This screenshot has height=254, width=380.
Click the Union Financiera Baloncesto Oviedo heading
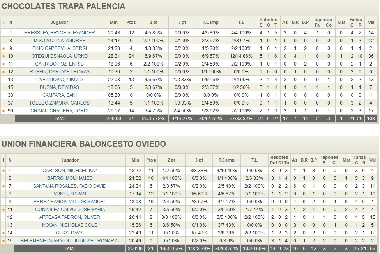[x=84, y=144]
